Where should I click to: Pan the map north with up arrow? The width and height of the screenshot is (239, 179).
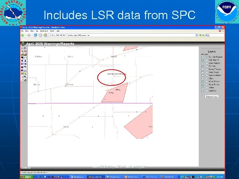click(x=22, y=61)
